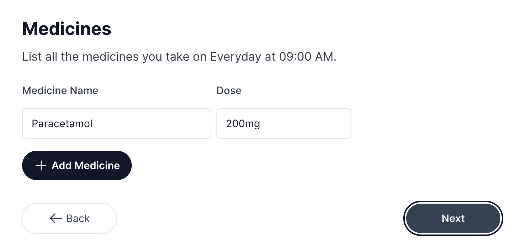The image size is (532, 247).
Task: Click the word Everyday in the description
Action: coord(233,57)
